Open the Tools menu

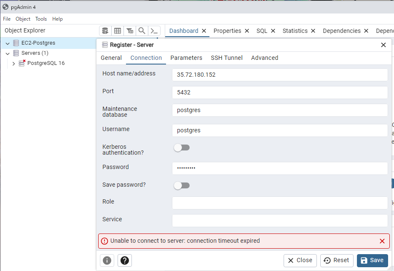(41, 19)
